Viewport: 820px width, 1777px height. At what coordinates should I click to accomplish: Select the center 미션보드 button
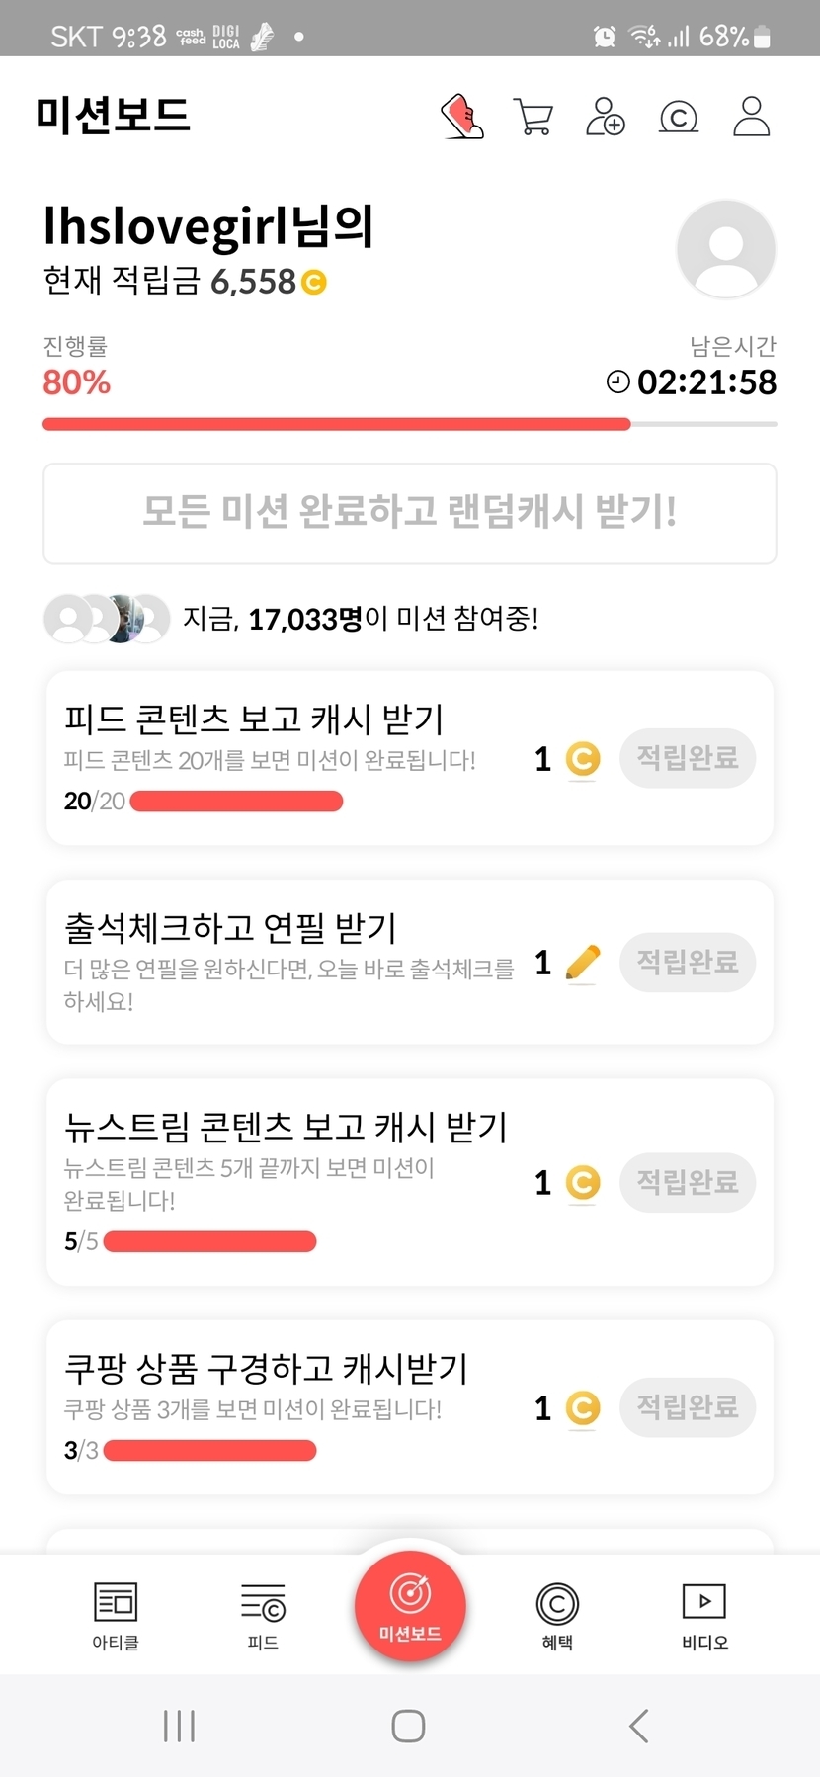[x=410, y=1606]
